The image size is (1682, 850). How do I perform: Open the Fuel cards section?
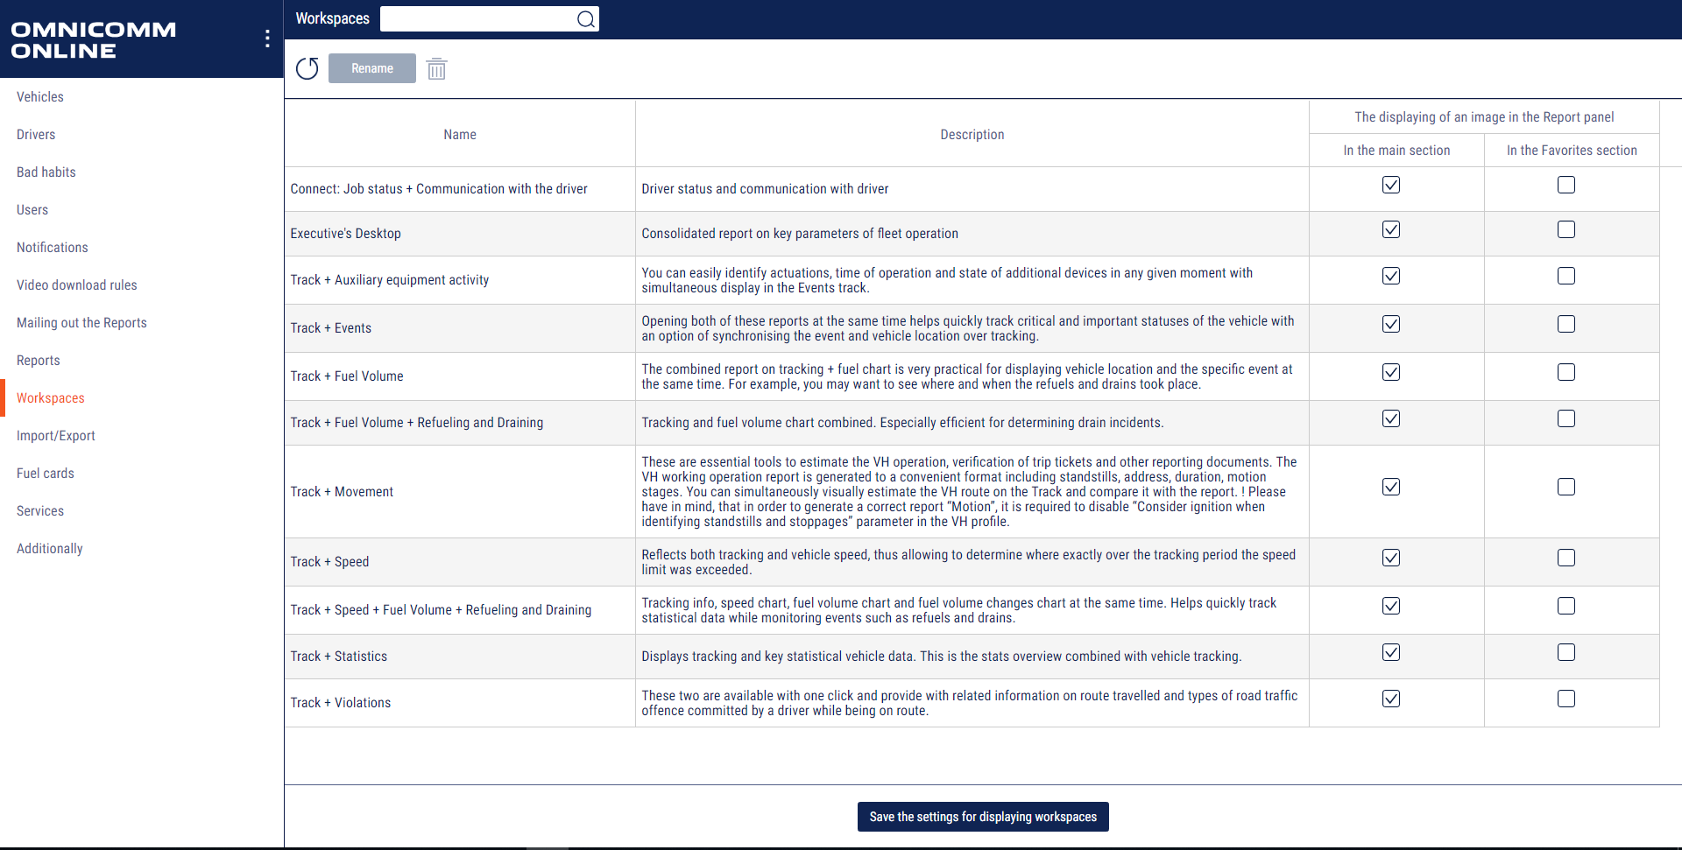click(46, 474)
